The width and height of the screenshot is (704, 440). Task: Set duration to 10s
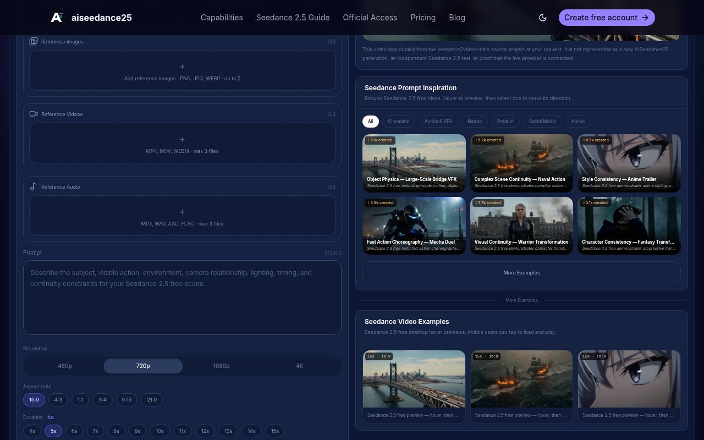pos(159,431)
